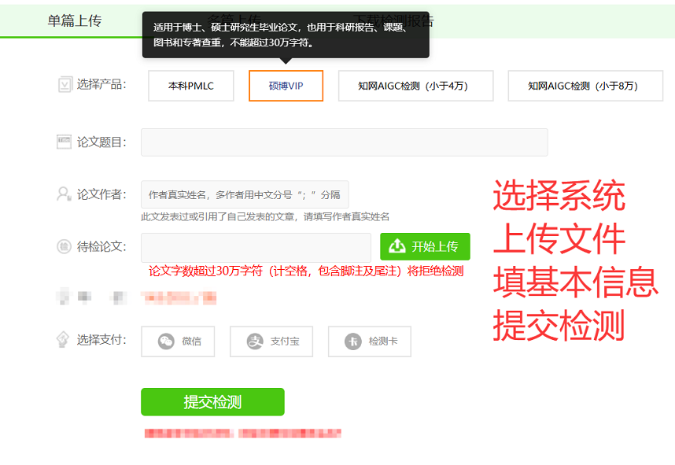Click the hint text starting 此文发表过或引用了
The height and width of the screenshot is (465, 675).
265,216
